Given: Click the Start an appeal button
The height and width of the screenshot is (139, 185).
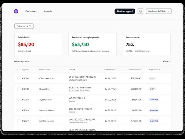Looking at the screenshot, I should click(x=125, y=11).
